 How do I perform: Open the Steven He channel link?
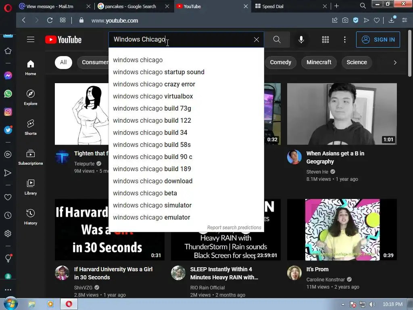pyautogui.click(x=317, y=172)
